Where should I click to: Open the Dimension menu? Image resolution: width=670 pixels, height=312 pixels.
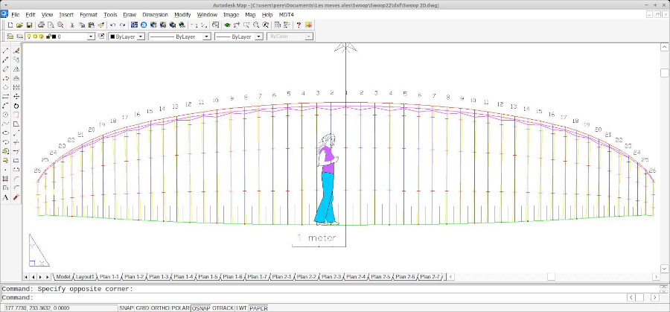[155, 14]
